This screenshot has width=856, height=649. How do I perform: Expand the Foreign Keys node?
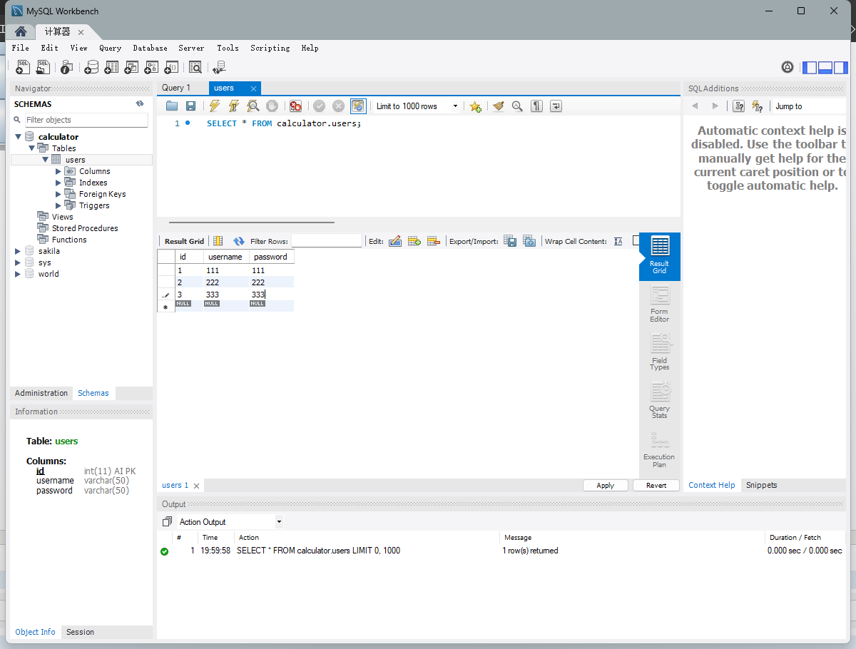pos(58,194)
